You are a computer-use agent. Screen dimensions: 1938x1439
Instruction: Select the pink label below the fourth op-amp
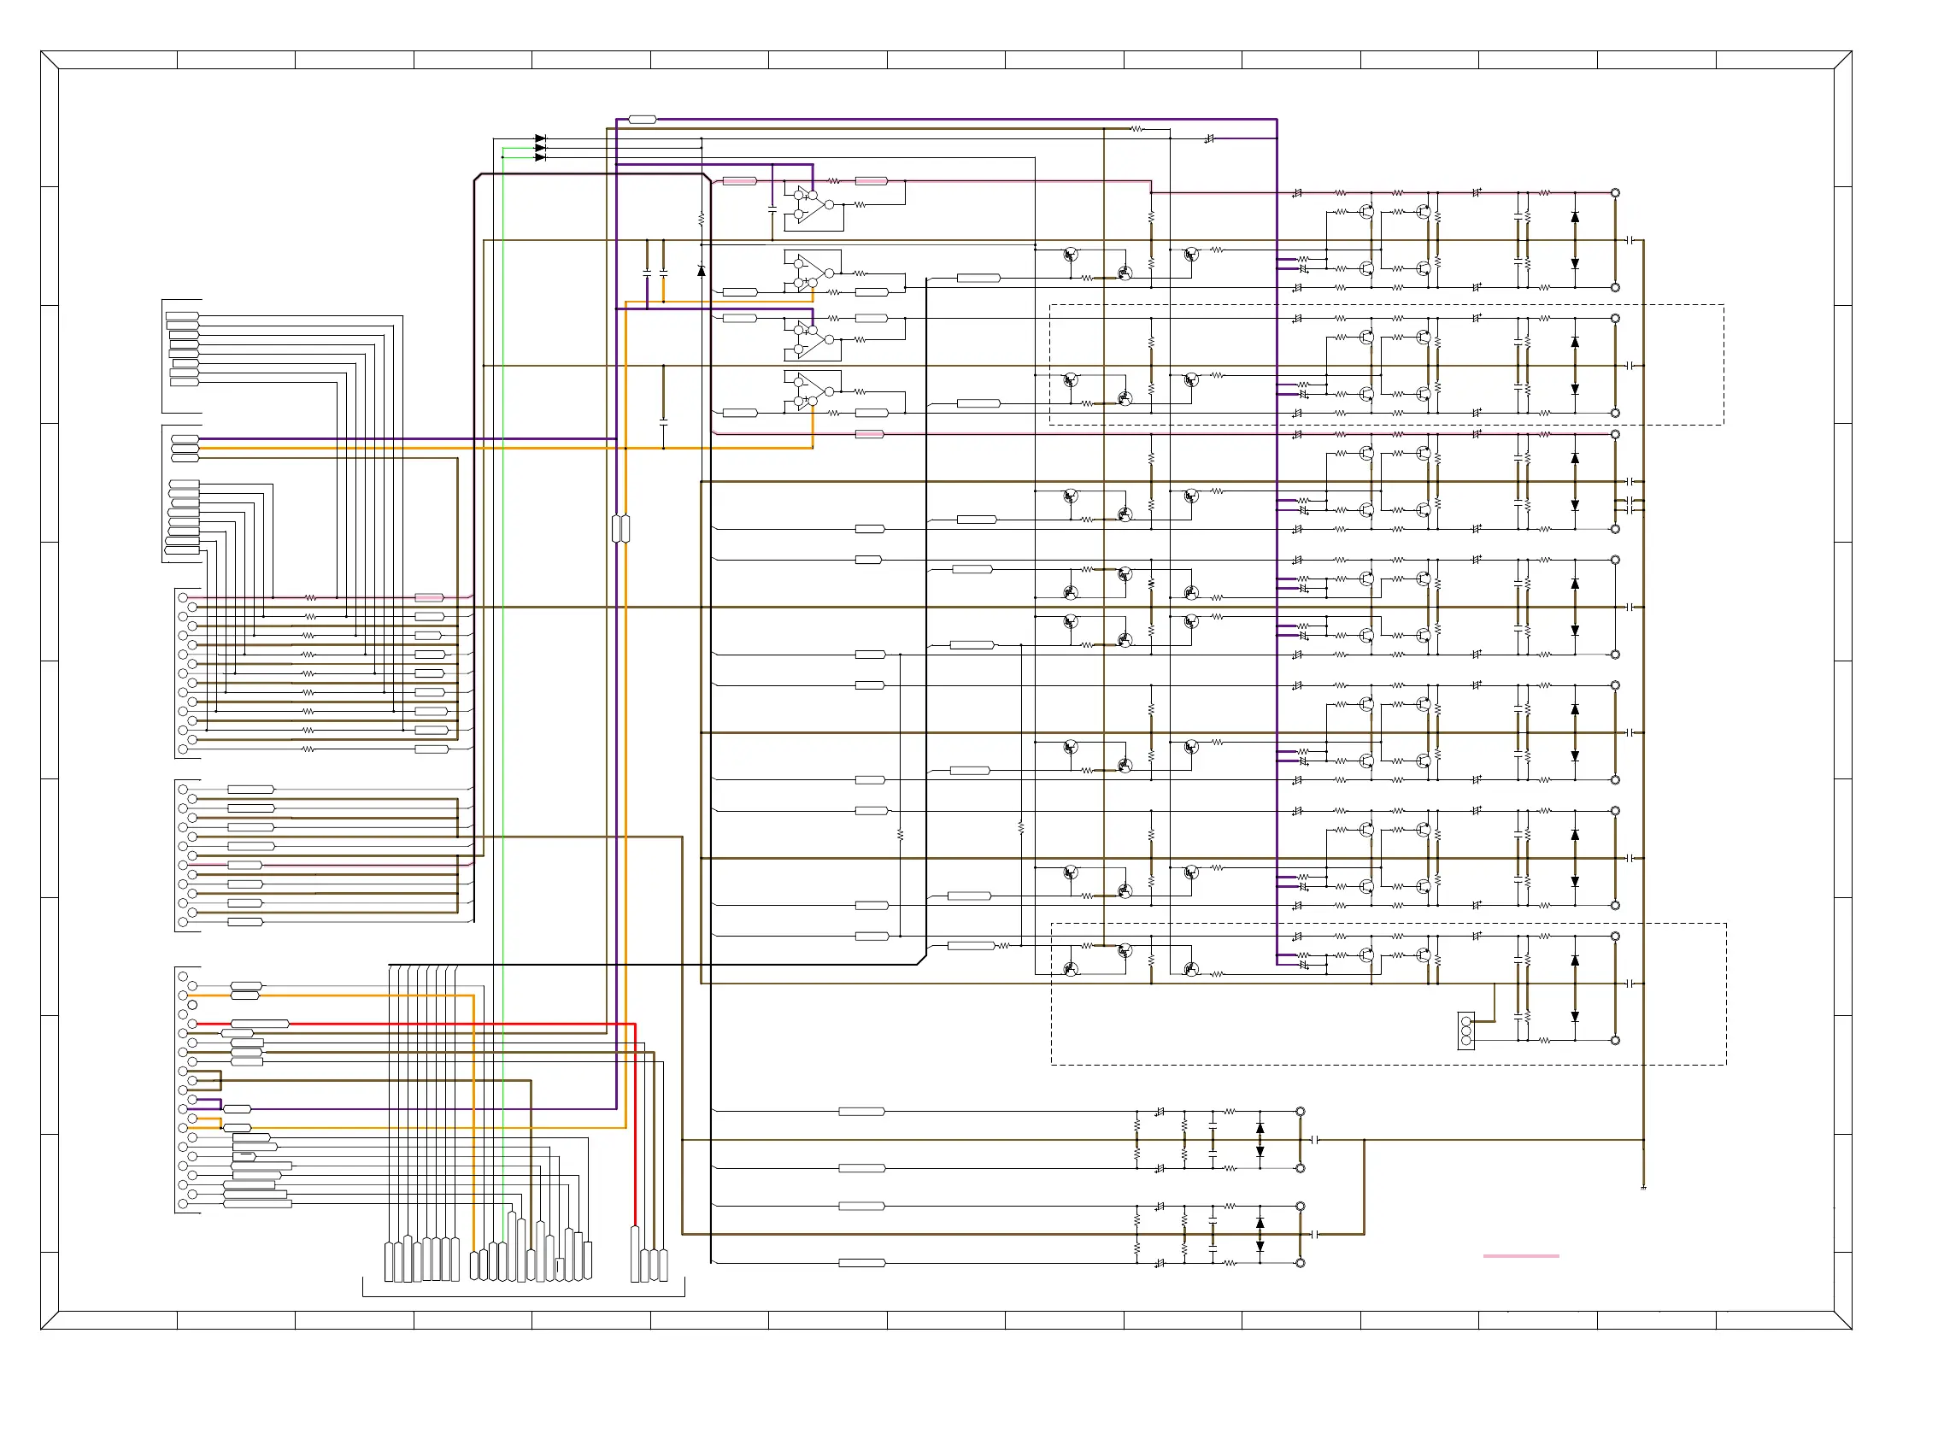point(869,434)
